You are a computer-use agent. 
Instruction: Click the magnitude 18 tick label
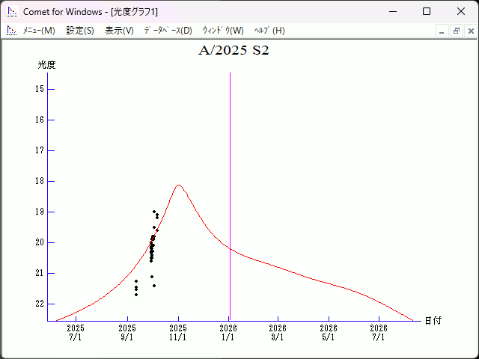coord(40,181)
